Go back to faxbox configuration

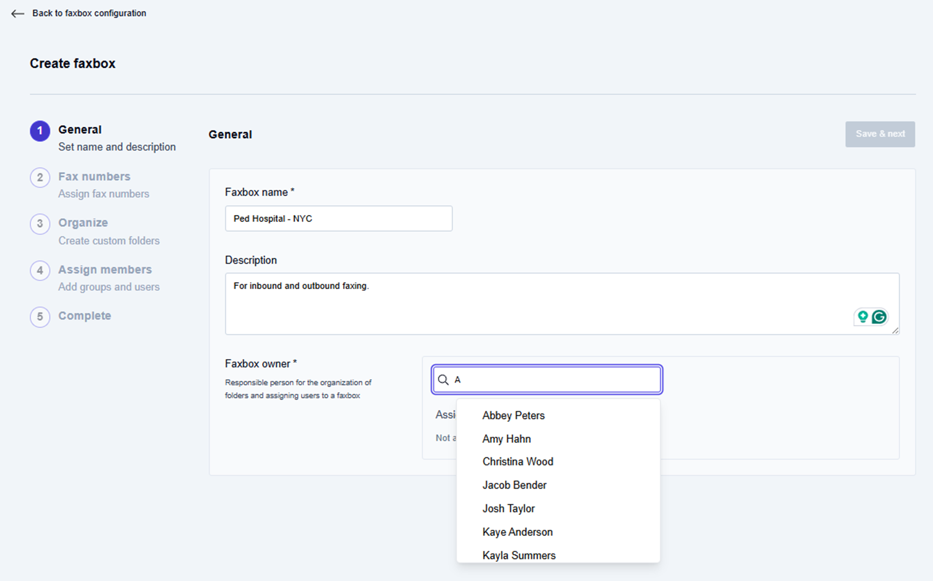click(x=89, y=13)
